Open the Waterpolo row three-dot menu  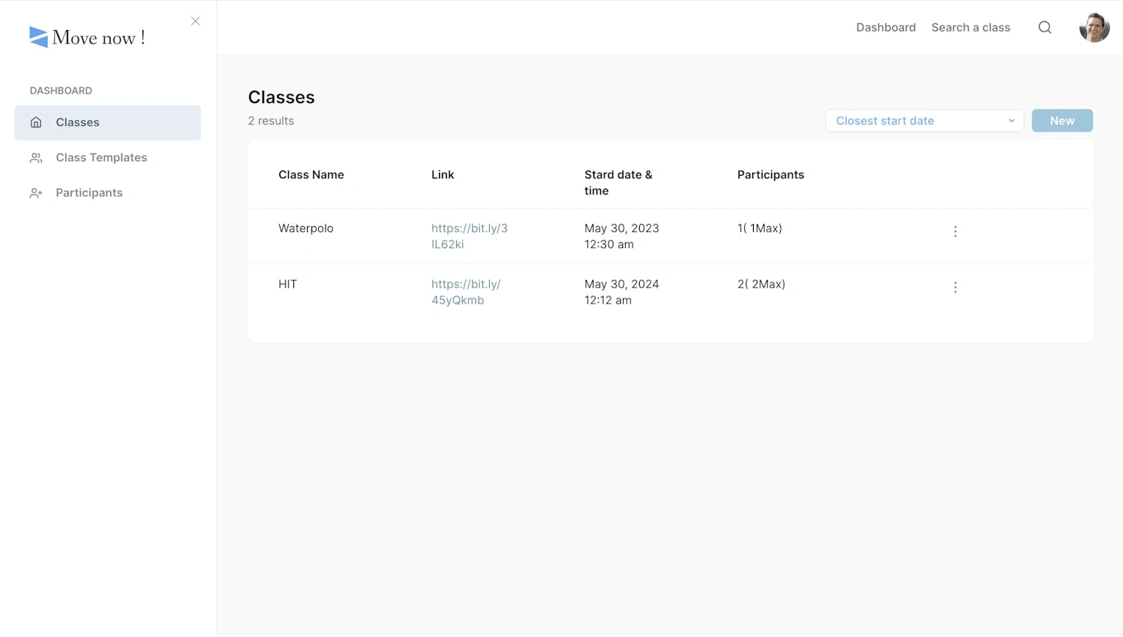955,232
